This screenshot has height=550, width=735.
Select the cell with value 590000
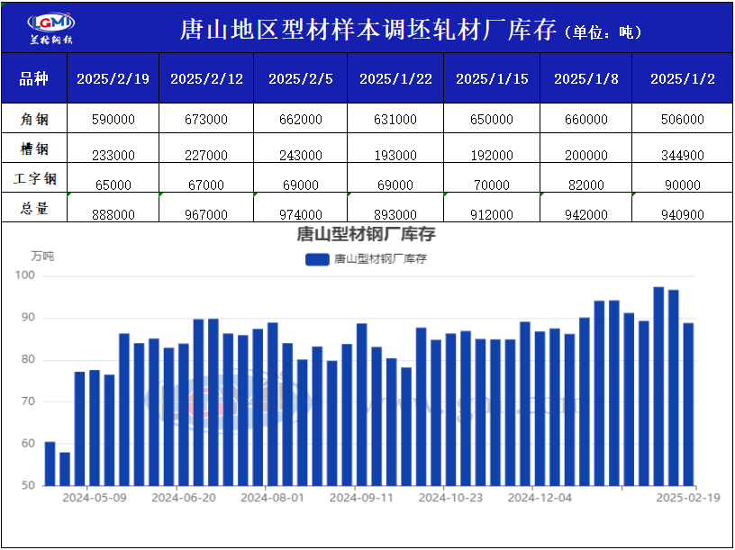(113, 120)
